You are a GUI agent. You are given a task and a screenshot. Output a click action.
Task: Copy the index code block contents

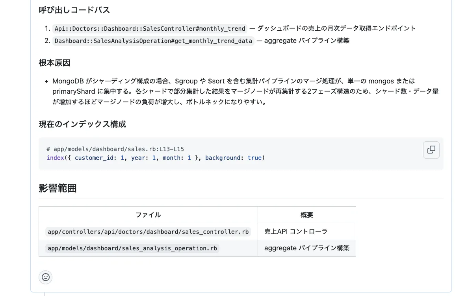coord(431,150)
